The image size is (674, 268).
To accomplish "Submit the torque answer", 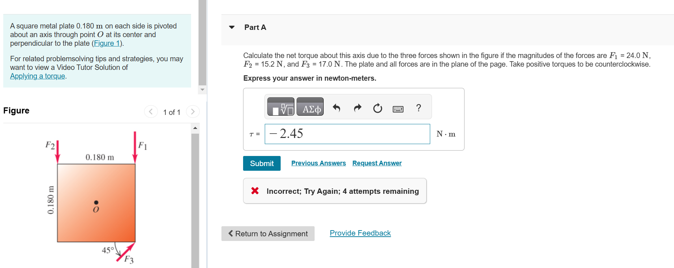I will point(262,163).
